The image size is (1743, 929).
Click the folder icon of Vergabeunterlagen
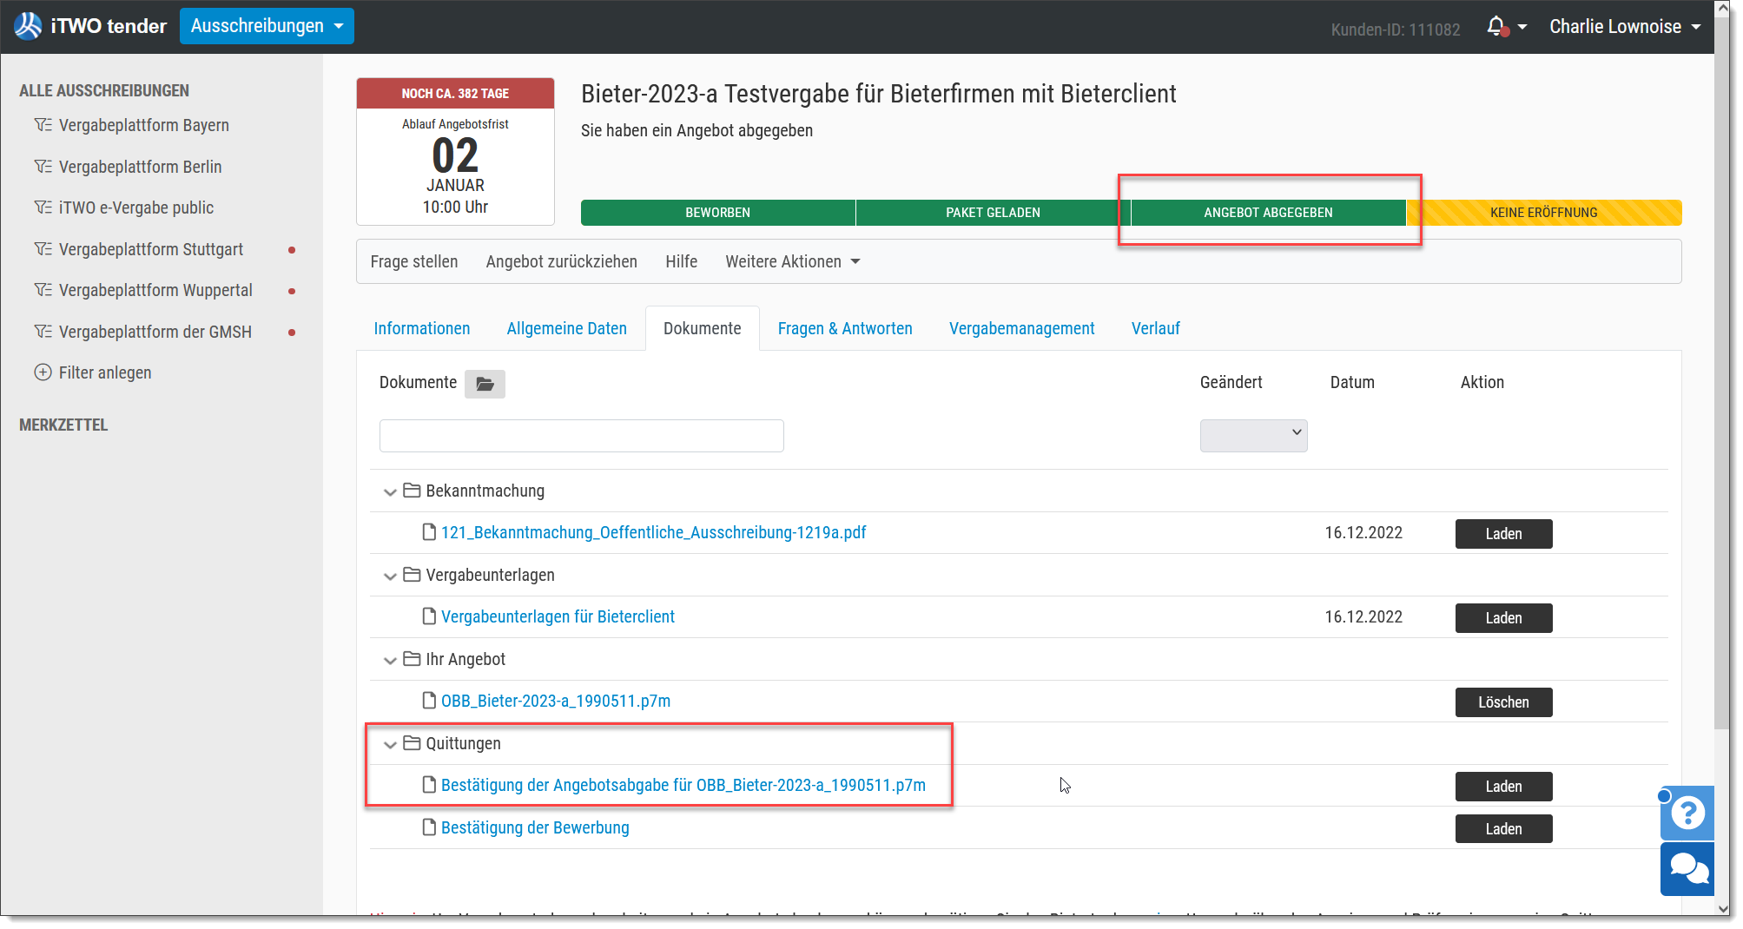coord(412,575)
